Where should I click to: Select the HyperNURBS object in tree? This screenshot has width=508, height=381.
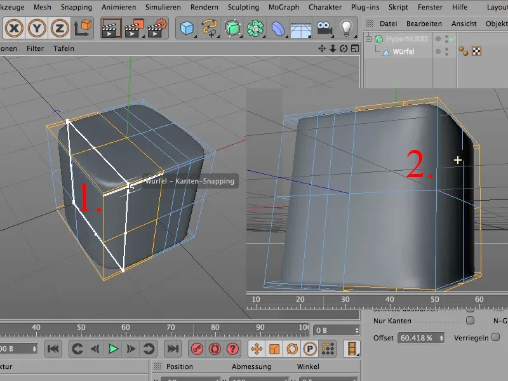click(407, 39)
